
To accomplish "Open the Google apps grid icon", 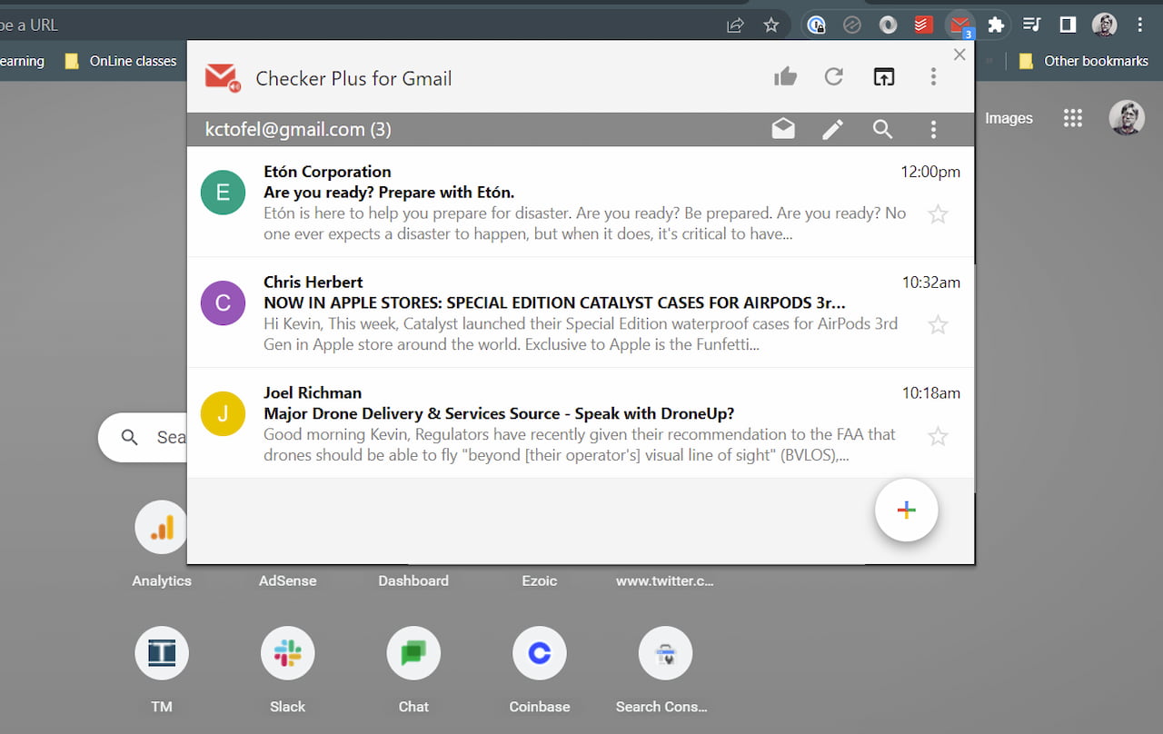I will tap(1072, 118).
